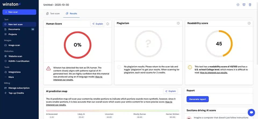Click the New scan button

pyautogui.click(x=19, y=12)
